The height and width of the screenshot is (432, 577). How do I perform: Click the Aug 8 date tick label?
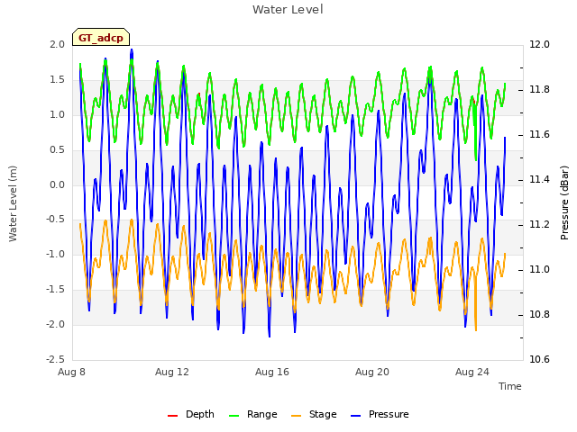(x=71, y=372)
